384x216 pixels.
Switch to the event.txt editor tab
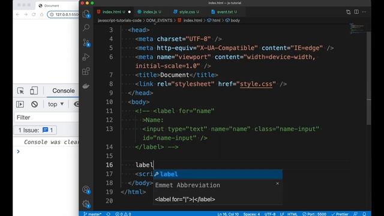pyautogui.click(x=224, y=12)
